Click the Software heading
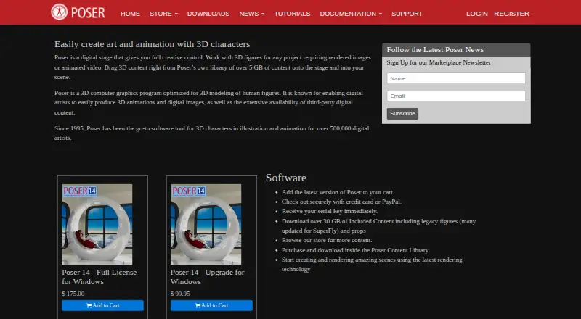This screenshot has height=319, width=581. pos(285,178)
